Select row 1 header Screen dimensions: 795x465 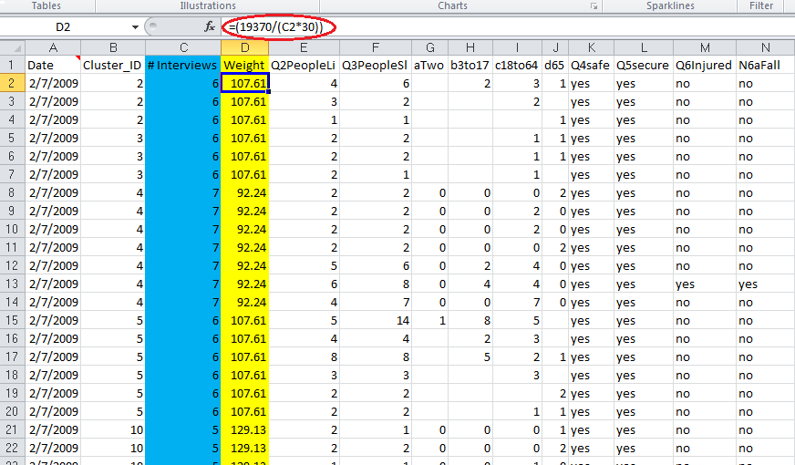pos(12,65)
